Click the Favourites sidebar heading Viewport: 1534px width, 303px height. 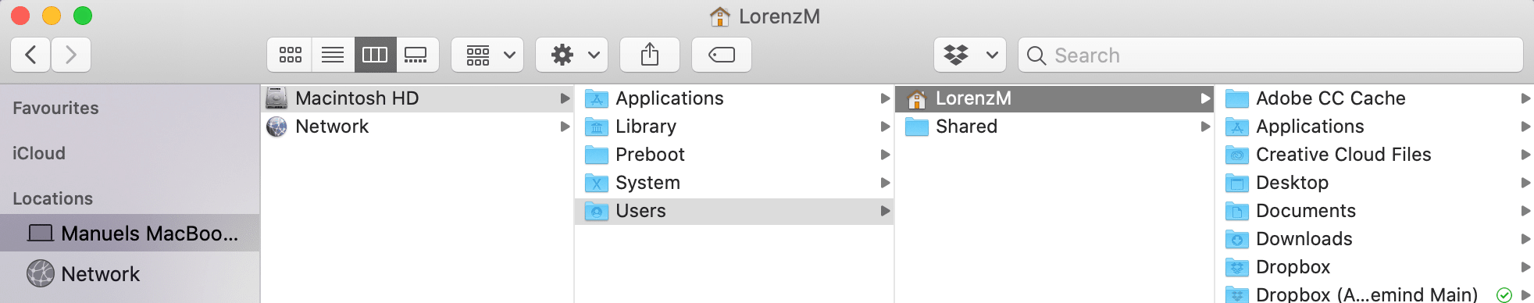point(55,108)
